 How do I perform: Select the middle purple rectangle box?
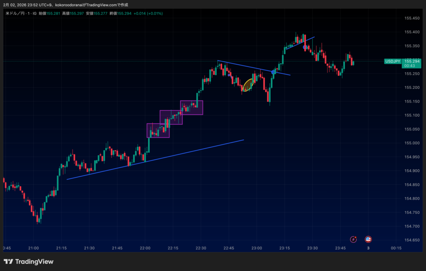click(171, 117)
